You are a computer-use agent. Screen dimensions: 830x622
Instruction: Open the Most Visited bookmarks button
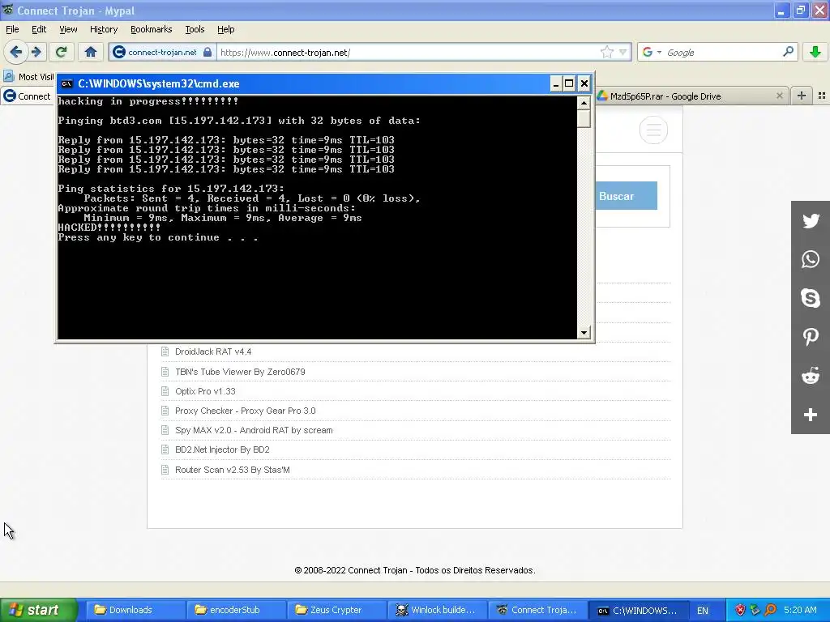coord(29,77)
